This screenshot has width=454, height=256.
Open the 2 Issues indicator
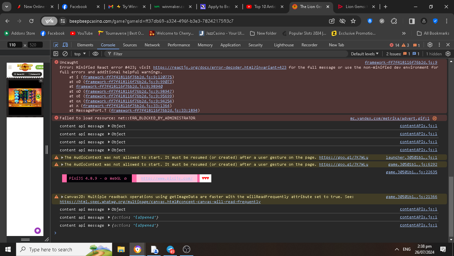pos(403,54)
